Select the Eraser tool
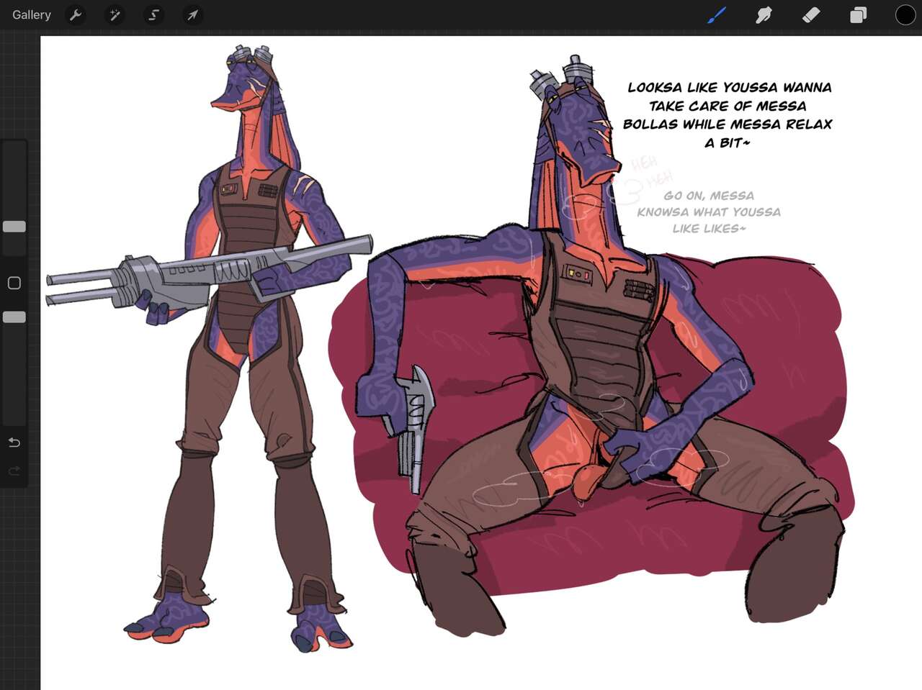 pyautogui.click(x=811, y=14)
